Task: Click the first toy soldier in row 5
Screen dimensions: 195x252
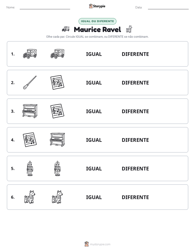Action: [30, 168]
